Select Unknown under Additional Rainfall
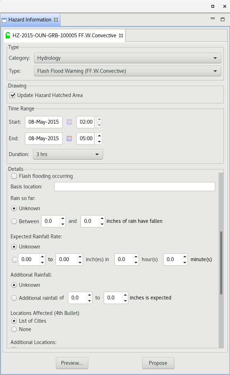Image resolution: width=230 pixels, height=375 pixels. 14,285
